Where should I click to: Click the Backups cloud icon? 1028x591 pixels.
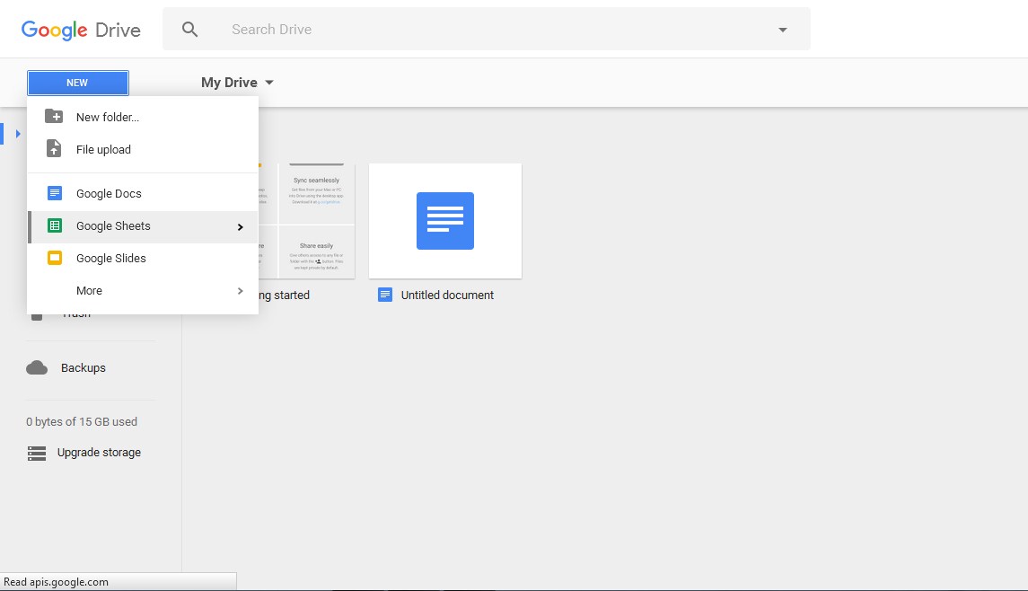click(37, 368)
